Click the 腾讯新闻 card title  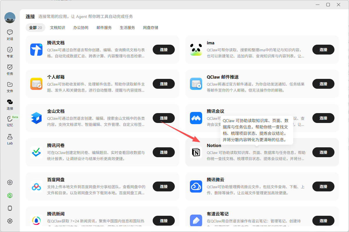click(x=56, y=214)
